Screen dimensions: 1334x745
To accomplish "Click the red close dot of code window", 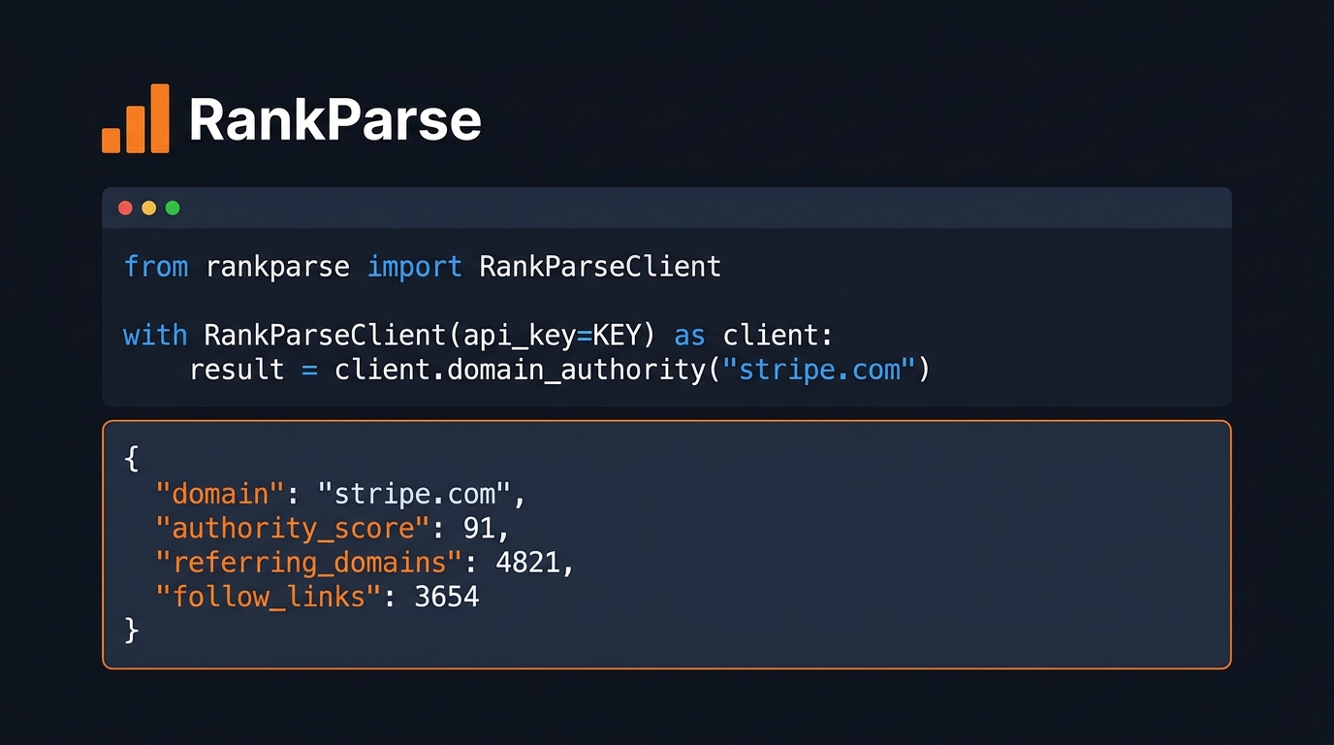I will (125, 208).
